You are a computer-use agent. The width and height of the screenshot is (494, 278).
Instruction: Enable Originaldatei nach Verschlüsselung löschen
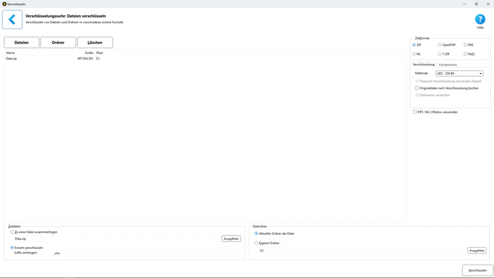417,88
